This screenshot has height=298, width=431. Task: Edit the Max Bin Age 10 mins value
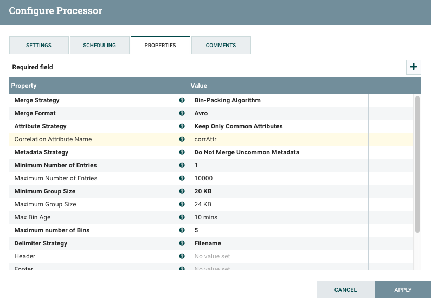coord(278,217)
